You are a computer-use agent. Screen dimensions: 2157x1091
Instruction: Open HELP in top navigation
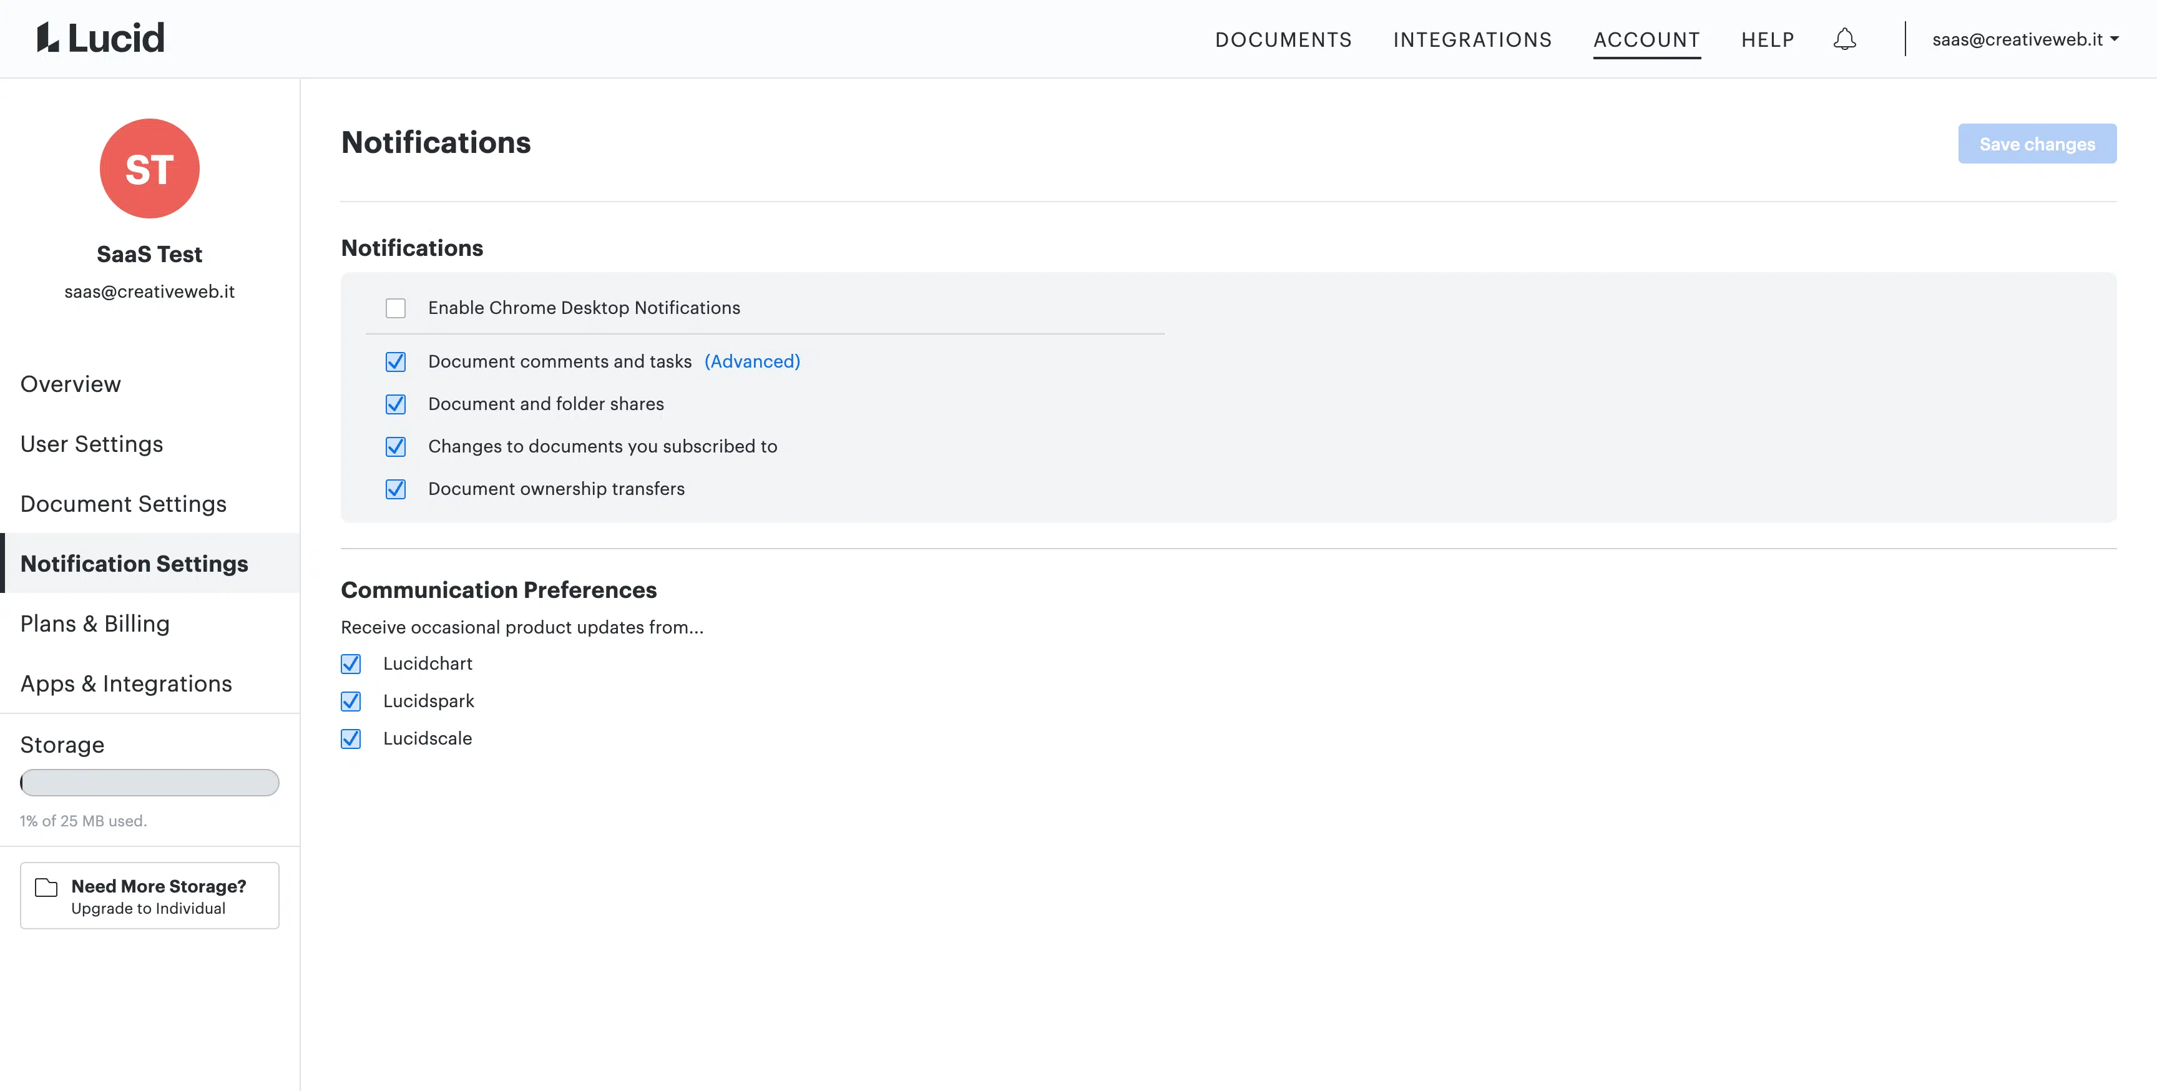pos(1768,39)
